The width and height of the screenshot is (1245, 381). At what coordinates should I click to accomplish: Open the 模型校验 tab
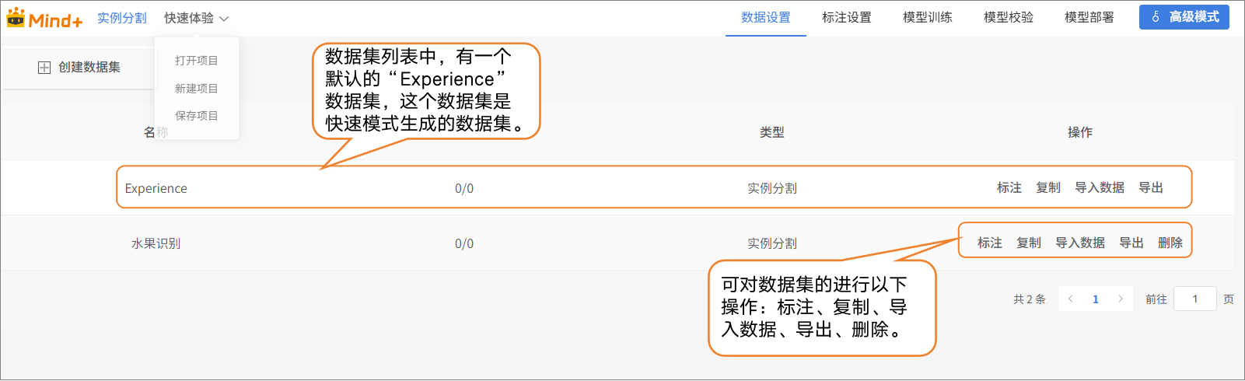(1008, 17)
